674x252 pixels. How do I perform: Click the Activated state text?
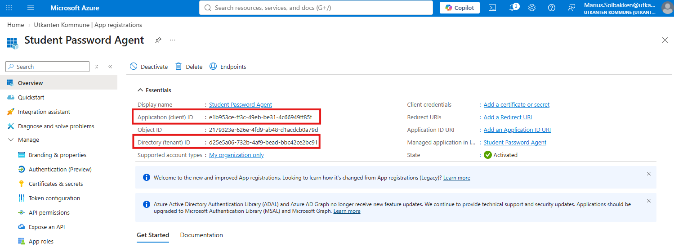(x=505, y=155)
